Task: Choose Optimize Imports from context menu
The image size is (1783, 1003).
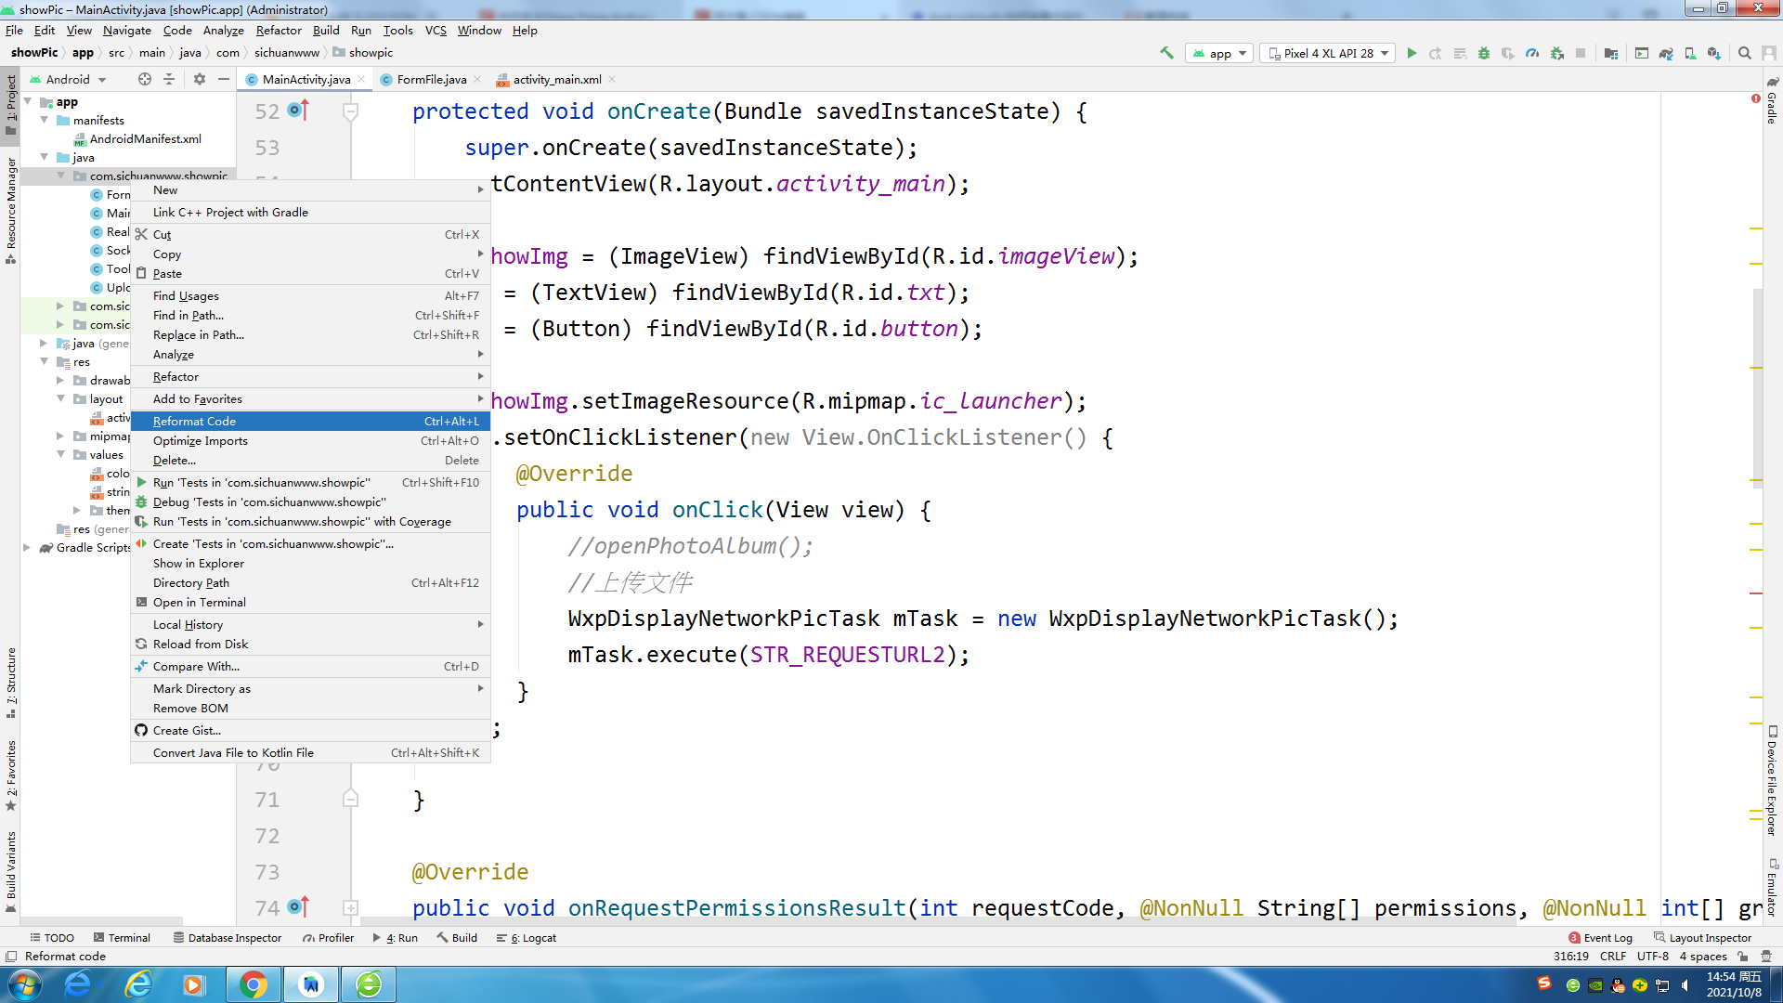Action: coord(310,440)
